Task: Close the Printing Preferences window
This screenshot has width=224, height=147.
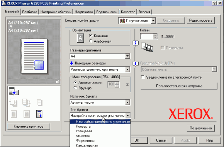Action: pos(220,3)
